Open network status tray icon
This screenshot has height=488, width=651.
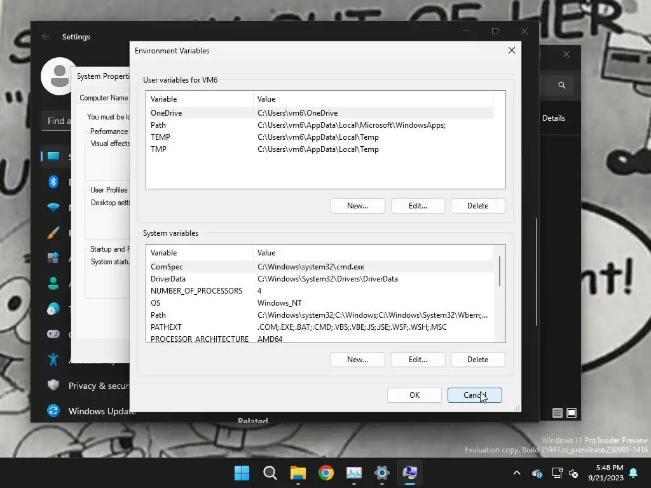click(557, 473)
